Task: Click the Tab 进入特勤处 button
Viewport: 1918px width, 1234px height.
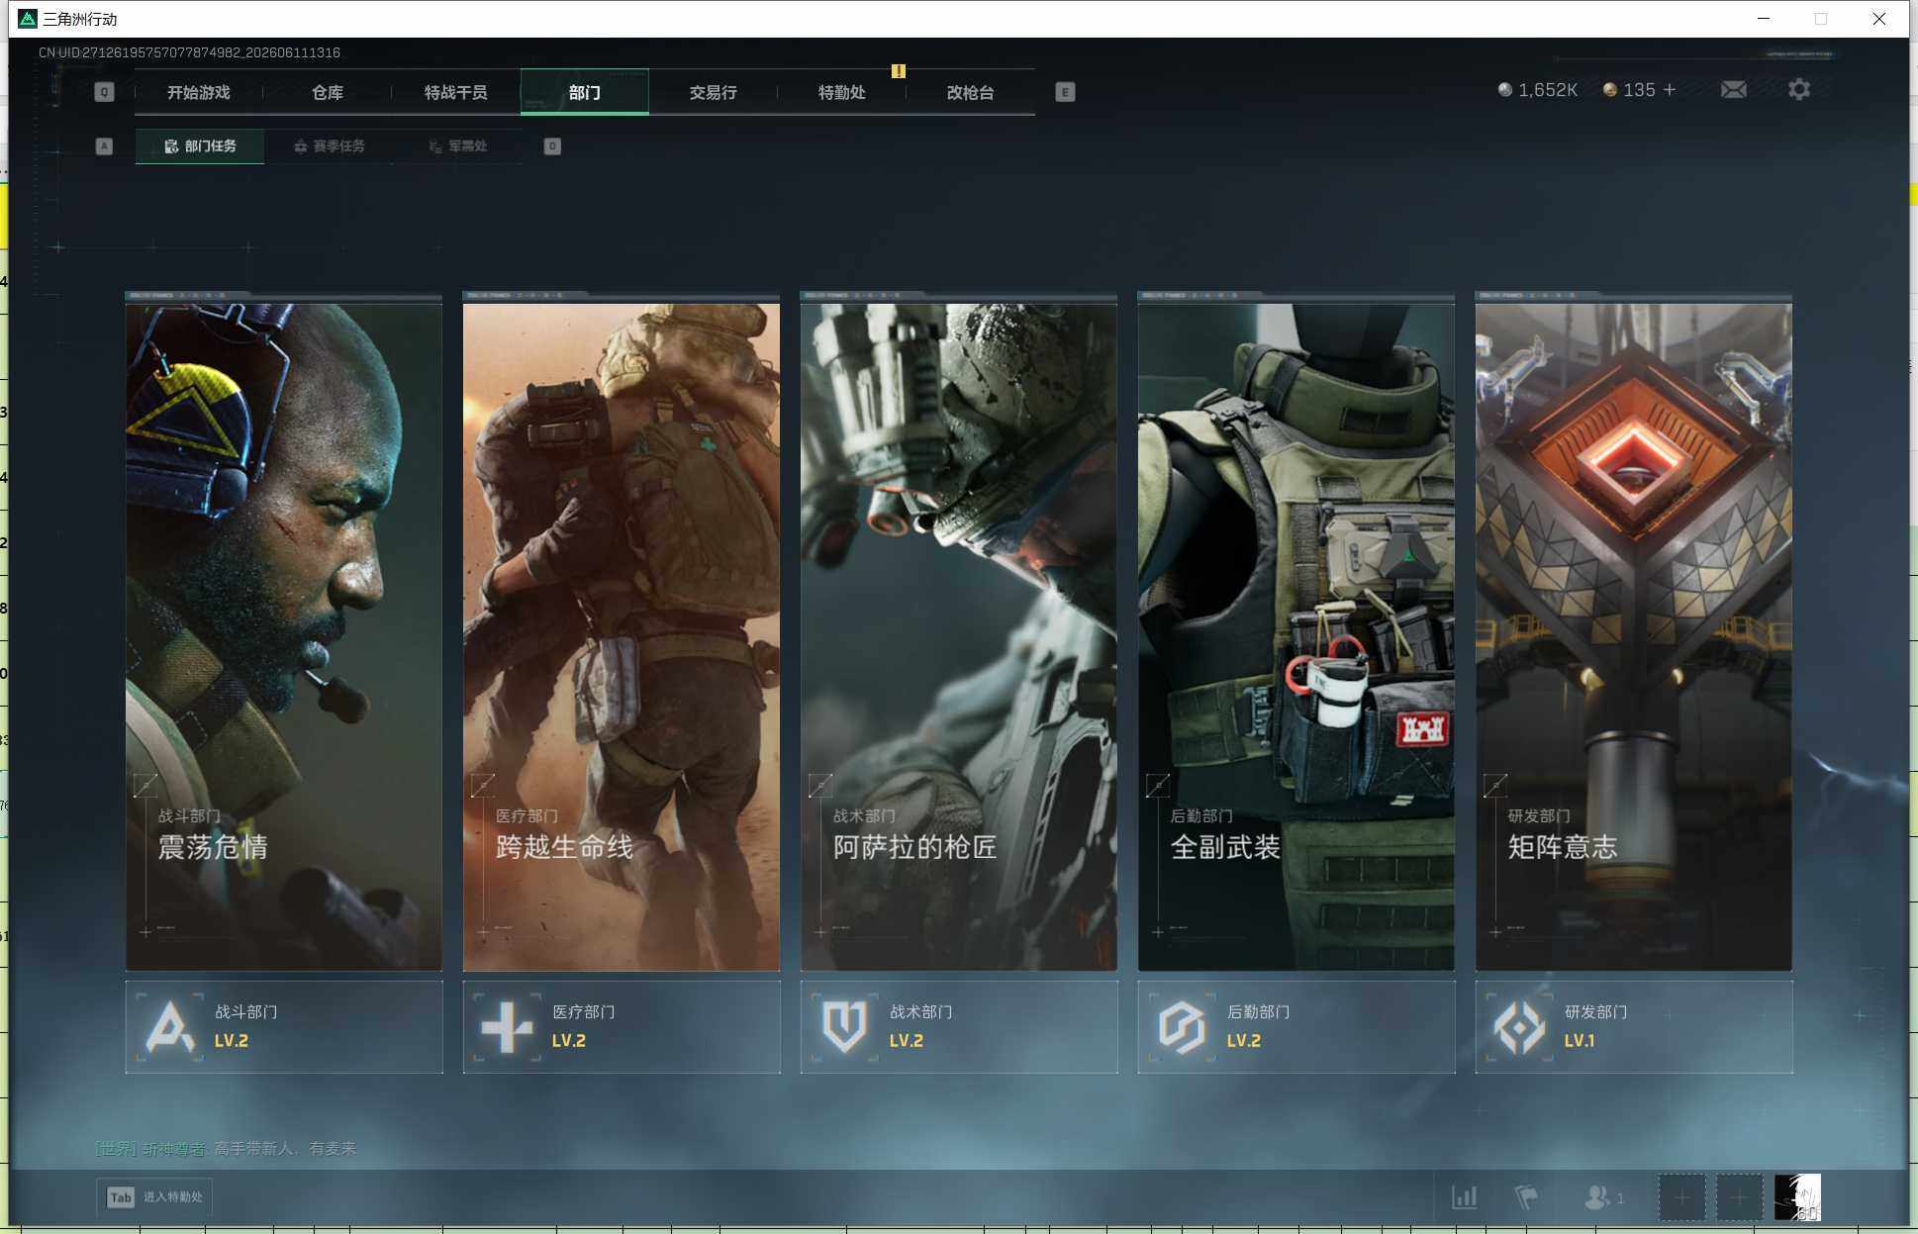Action: tap(154, 1197)
